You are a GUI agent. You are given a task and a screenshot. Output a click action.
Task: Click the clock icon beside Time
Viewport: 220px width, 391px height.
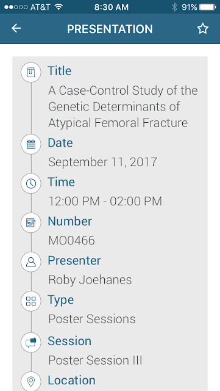(31, 183)
